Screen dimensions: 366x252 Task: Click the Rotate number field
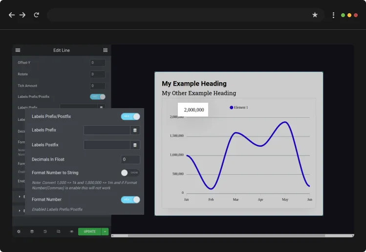pyautogui.click(x=98, y=74)
